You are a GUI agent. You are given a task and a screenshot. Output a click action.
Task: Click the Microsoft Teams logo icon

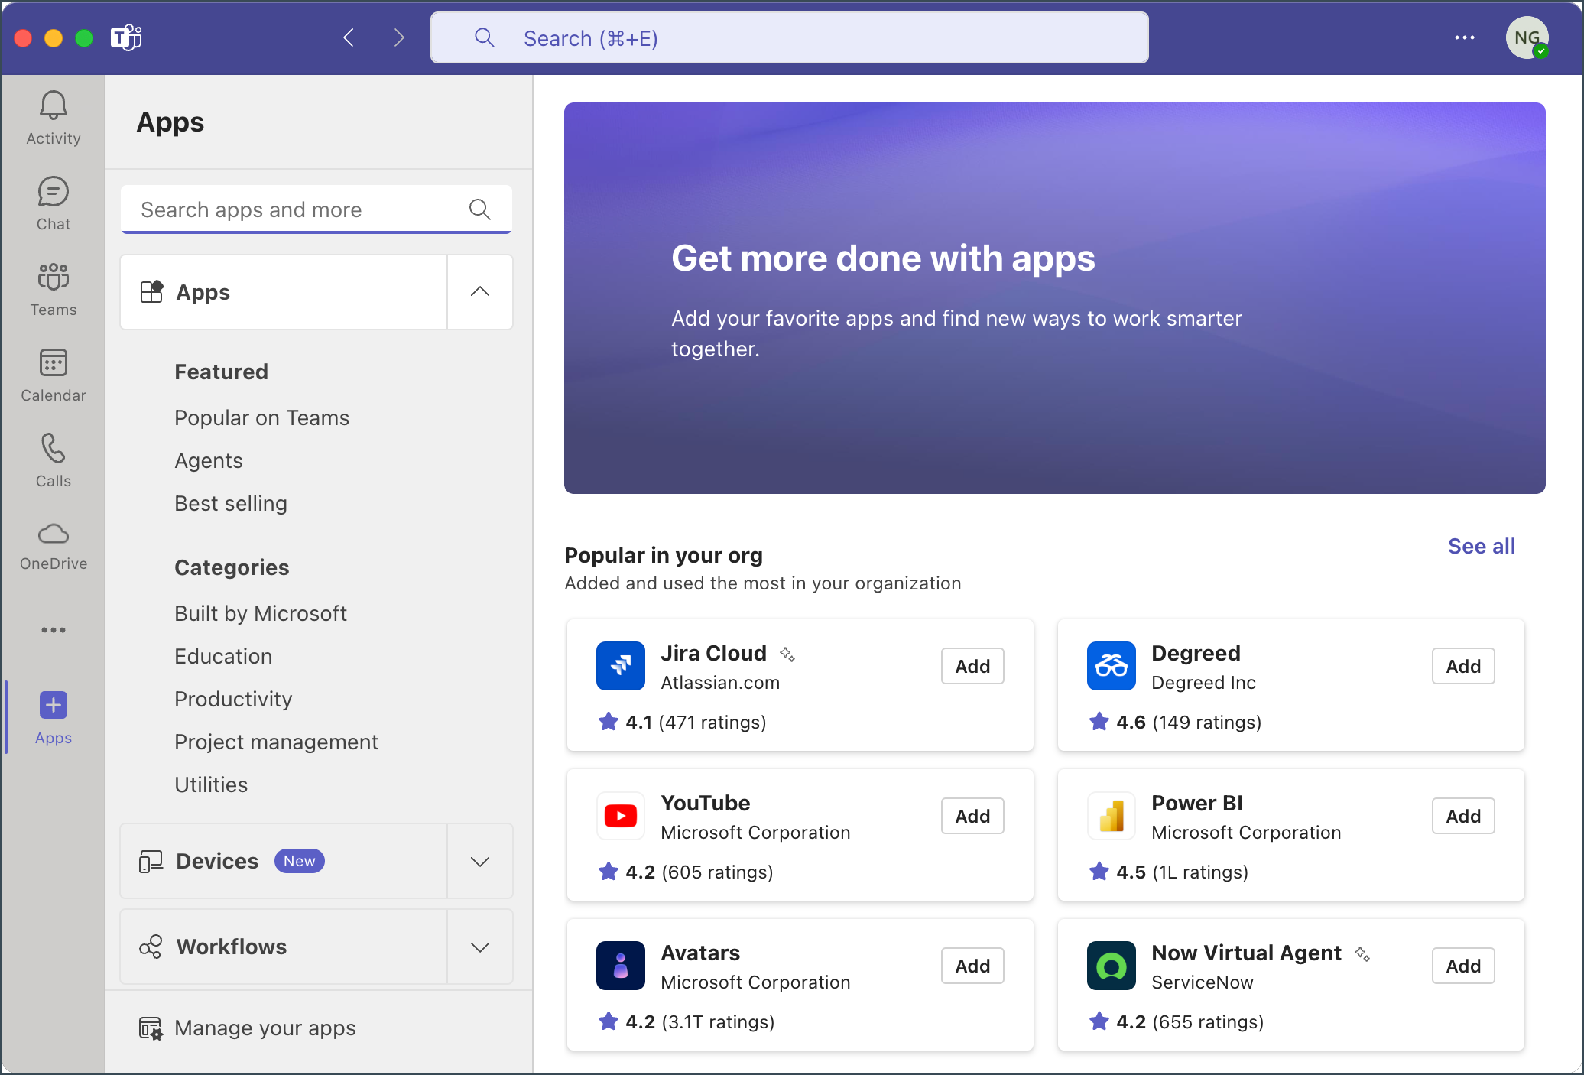(x=126, y=37)
